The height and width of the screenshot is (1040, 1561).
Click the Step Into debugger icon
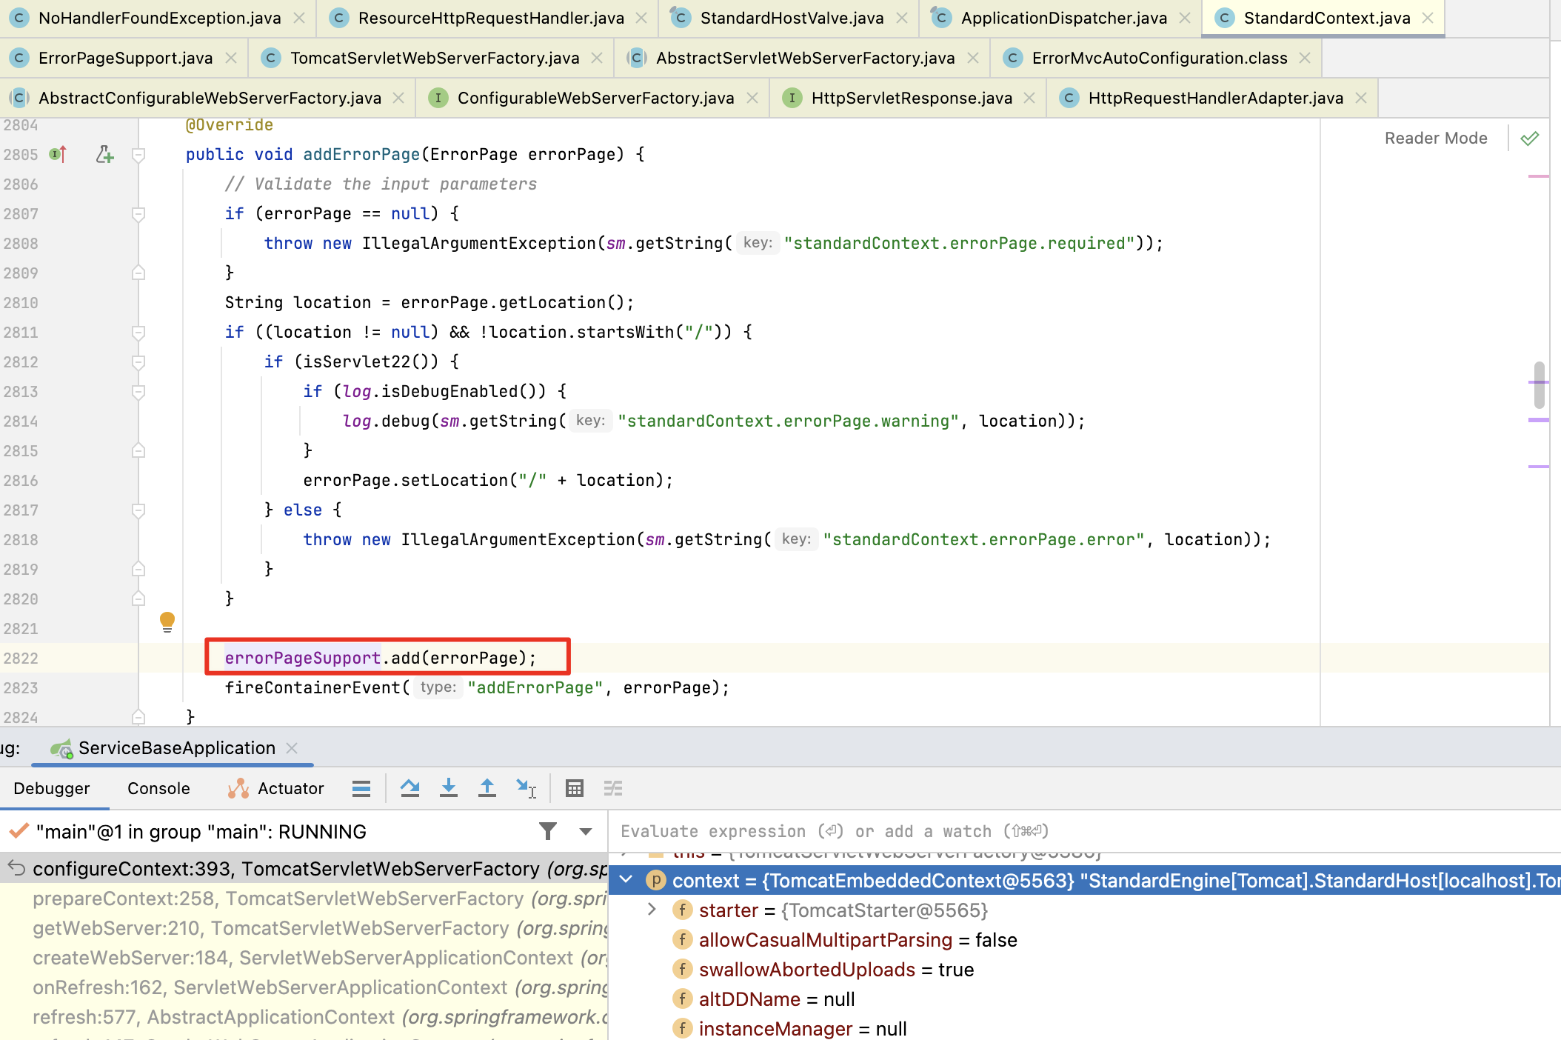click(x=448, y=788)
